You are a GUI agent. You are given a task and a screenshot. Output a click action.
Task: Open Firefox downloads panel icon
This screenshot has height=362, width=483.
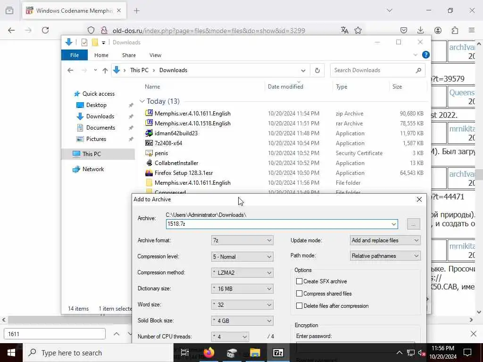point(420,30)
